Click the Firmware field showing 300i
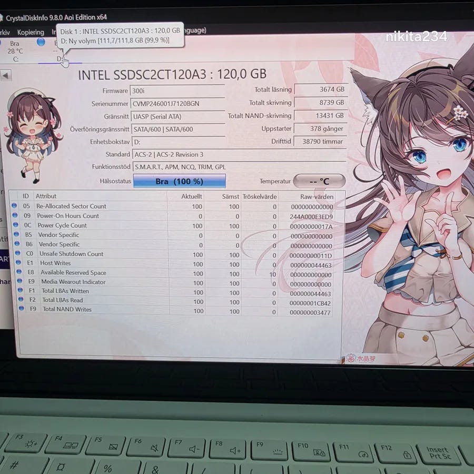 tap(177, 91)
